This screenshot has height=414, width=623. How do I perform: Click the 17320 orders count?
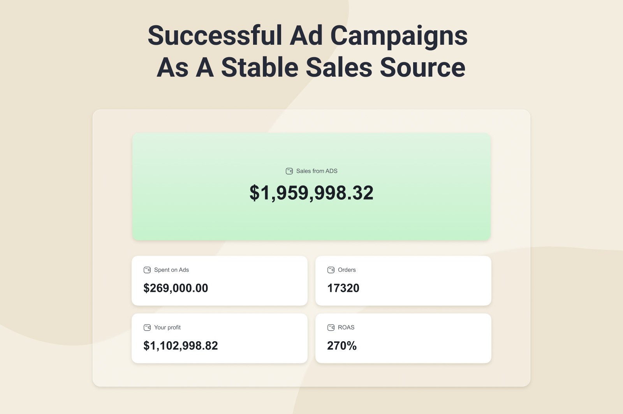coord(343,288)
